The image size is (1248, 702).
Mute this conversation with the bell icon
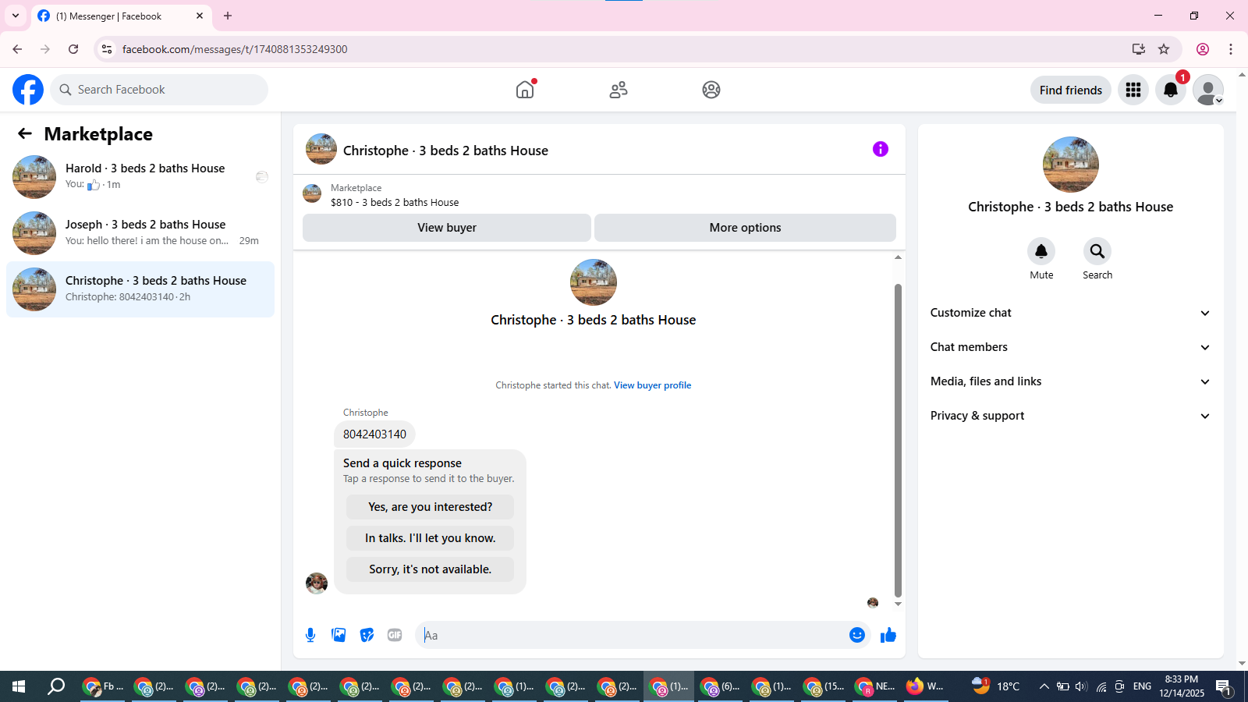[x=1041, y=251]
